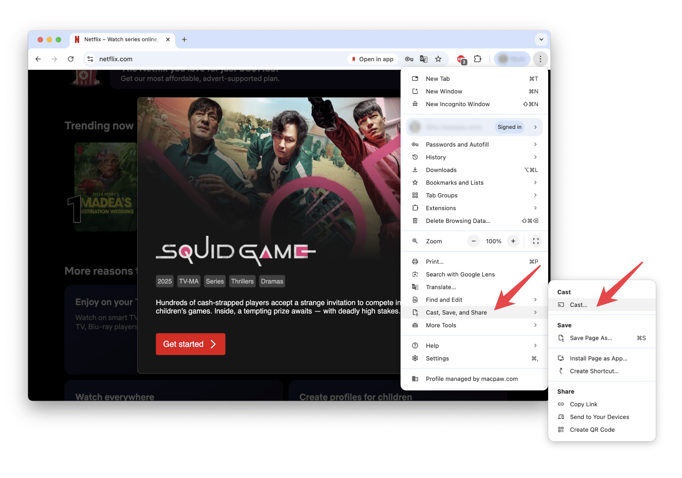Screen dimensions: 682x478
Task: Increase zoom with the plus button
Action: coord(513,241)
